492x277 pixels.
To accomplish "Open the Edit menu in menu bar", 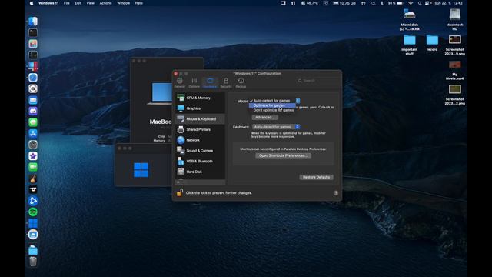I will pyautogui.click(x=78, y=3).
